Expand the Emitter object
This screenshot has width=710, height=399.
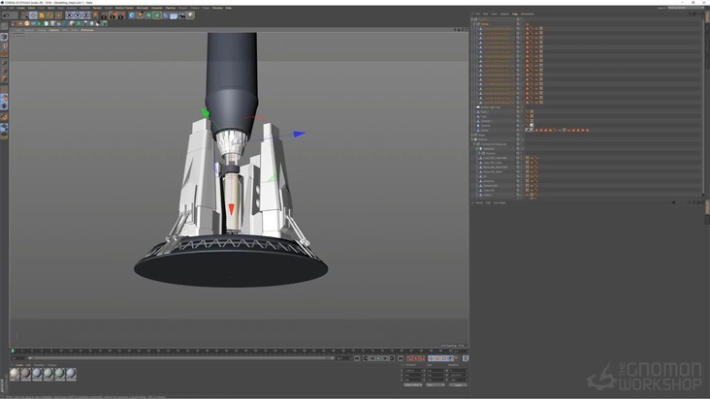472,139
